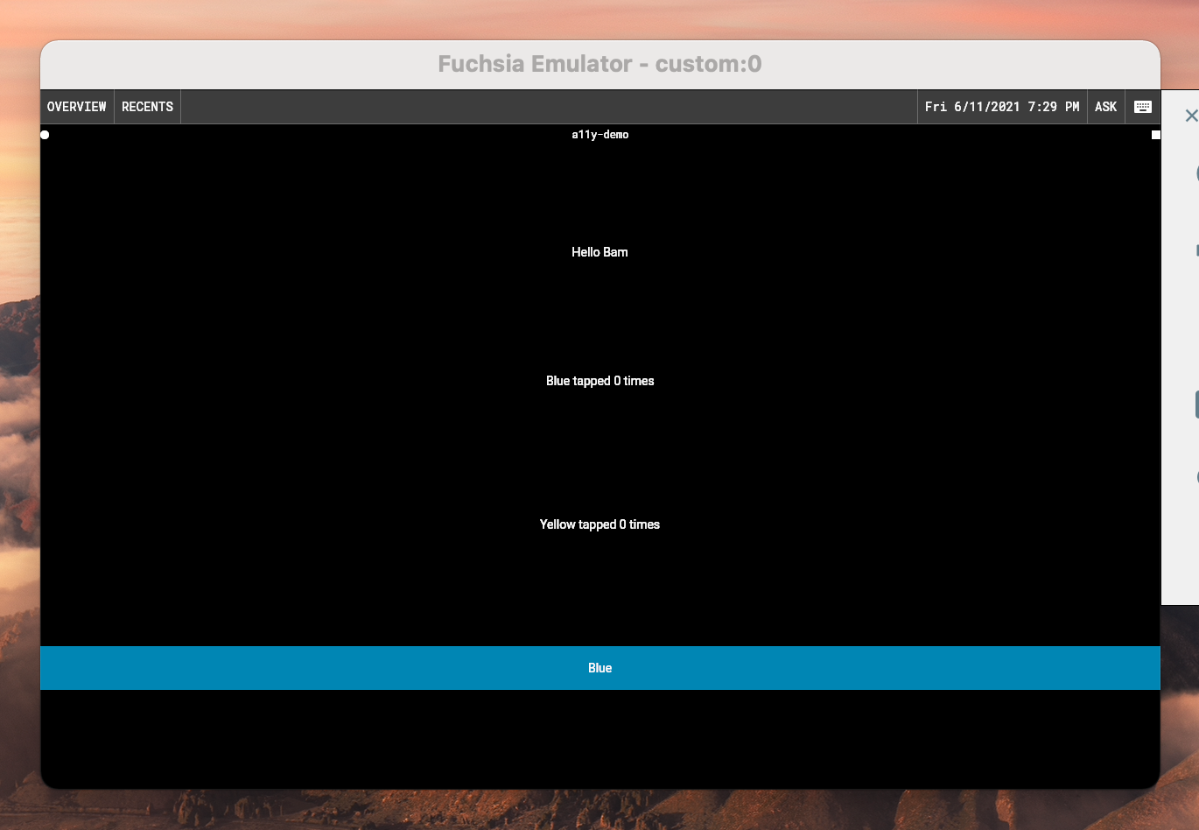Tap the Blue button at the bottom
Image resolution: width=1199 pixels, height=830 pixels.
pyautogui.click(x=599, y=667)
